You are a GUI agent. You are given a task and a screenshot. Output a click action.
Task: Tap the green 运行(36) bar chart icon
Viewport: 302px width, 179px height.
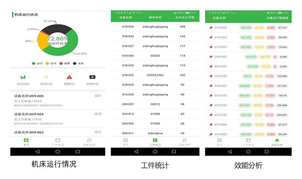tap(23, 77)
